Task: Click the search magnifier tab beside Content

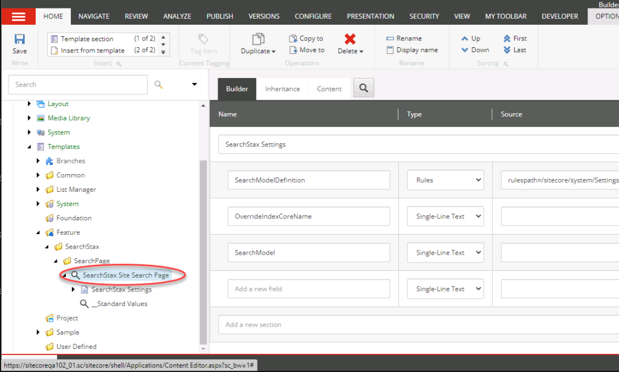Action: tap(363, 88)
